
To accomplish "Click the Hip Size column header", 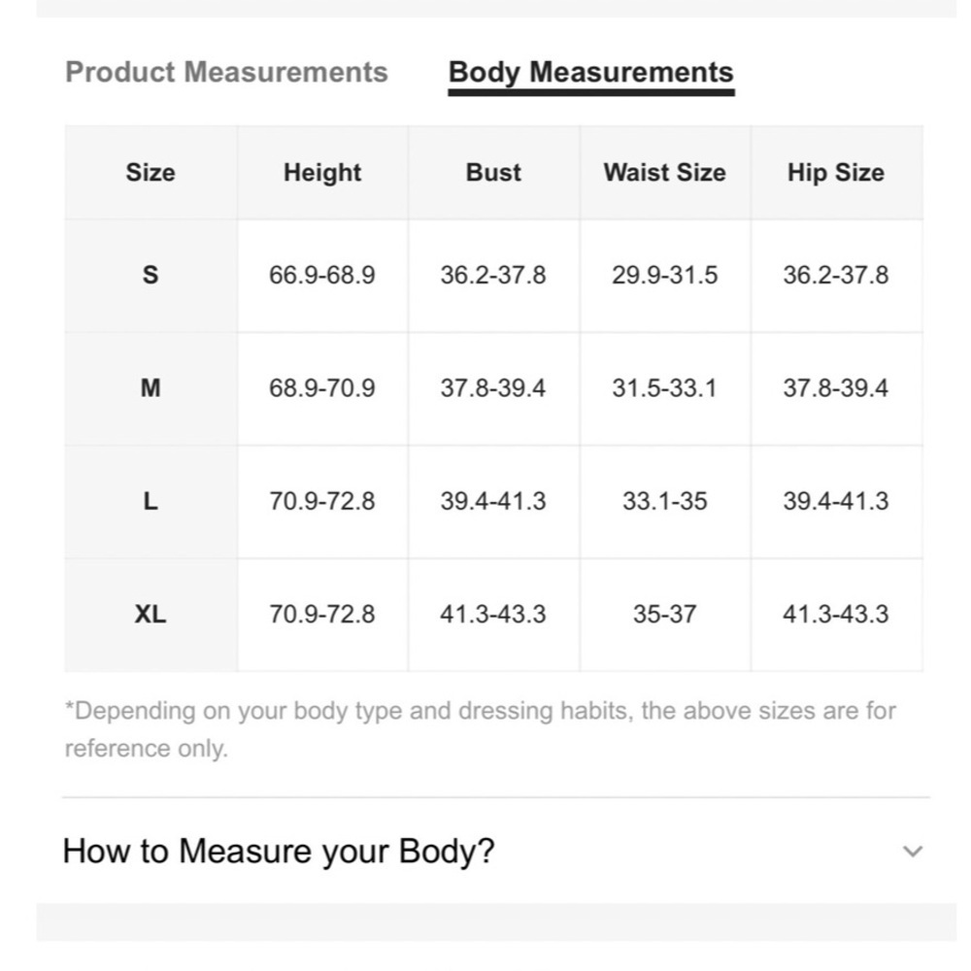I will coord(836,172).
